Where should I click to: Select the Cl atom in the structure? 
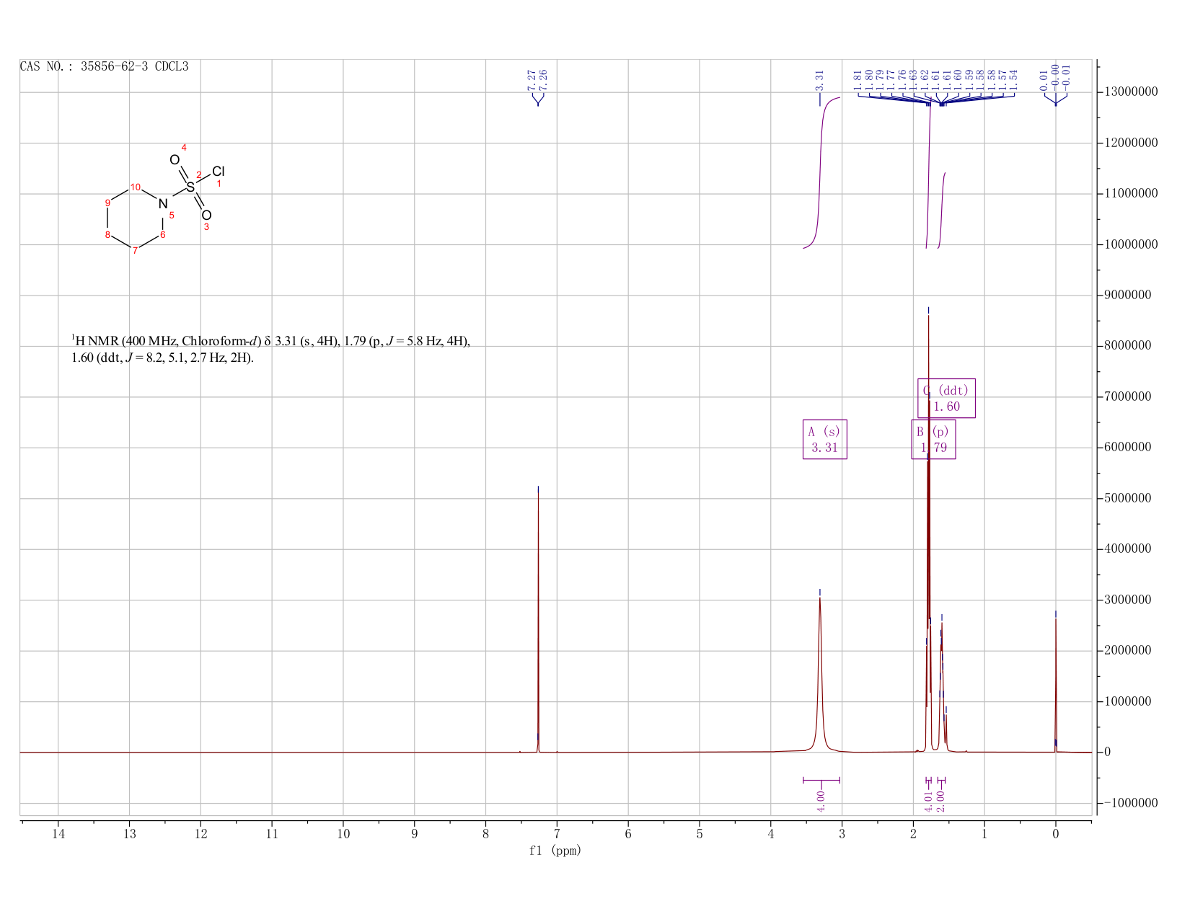[x=219, y=172]
